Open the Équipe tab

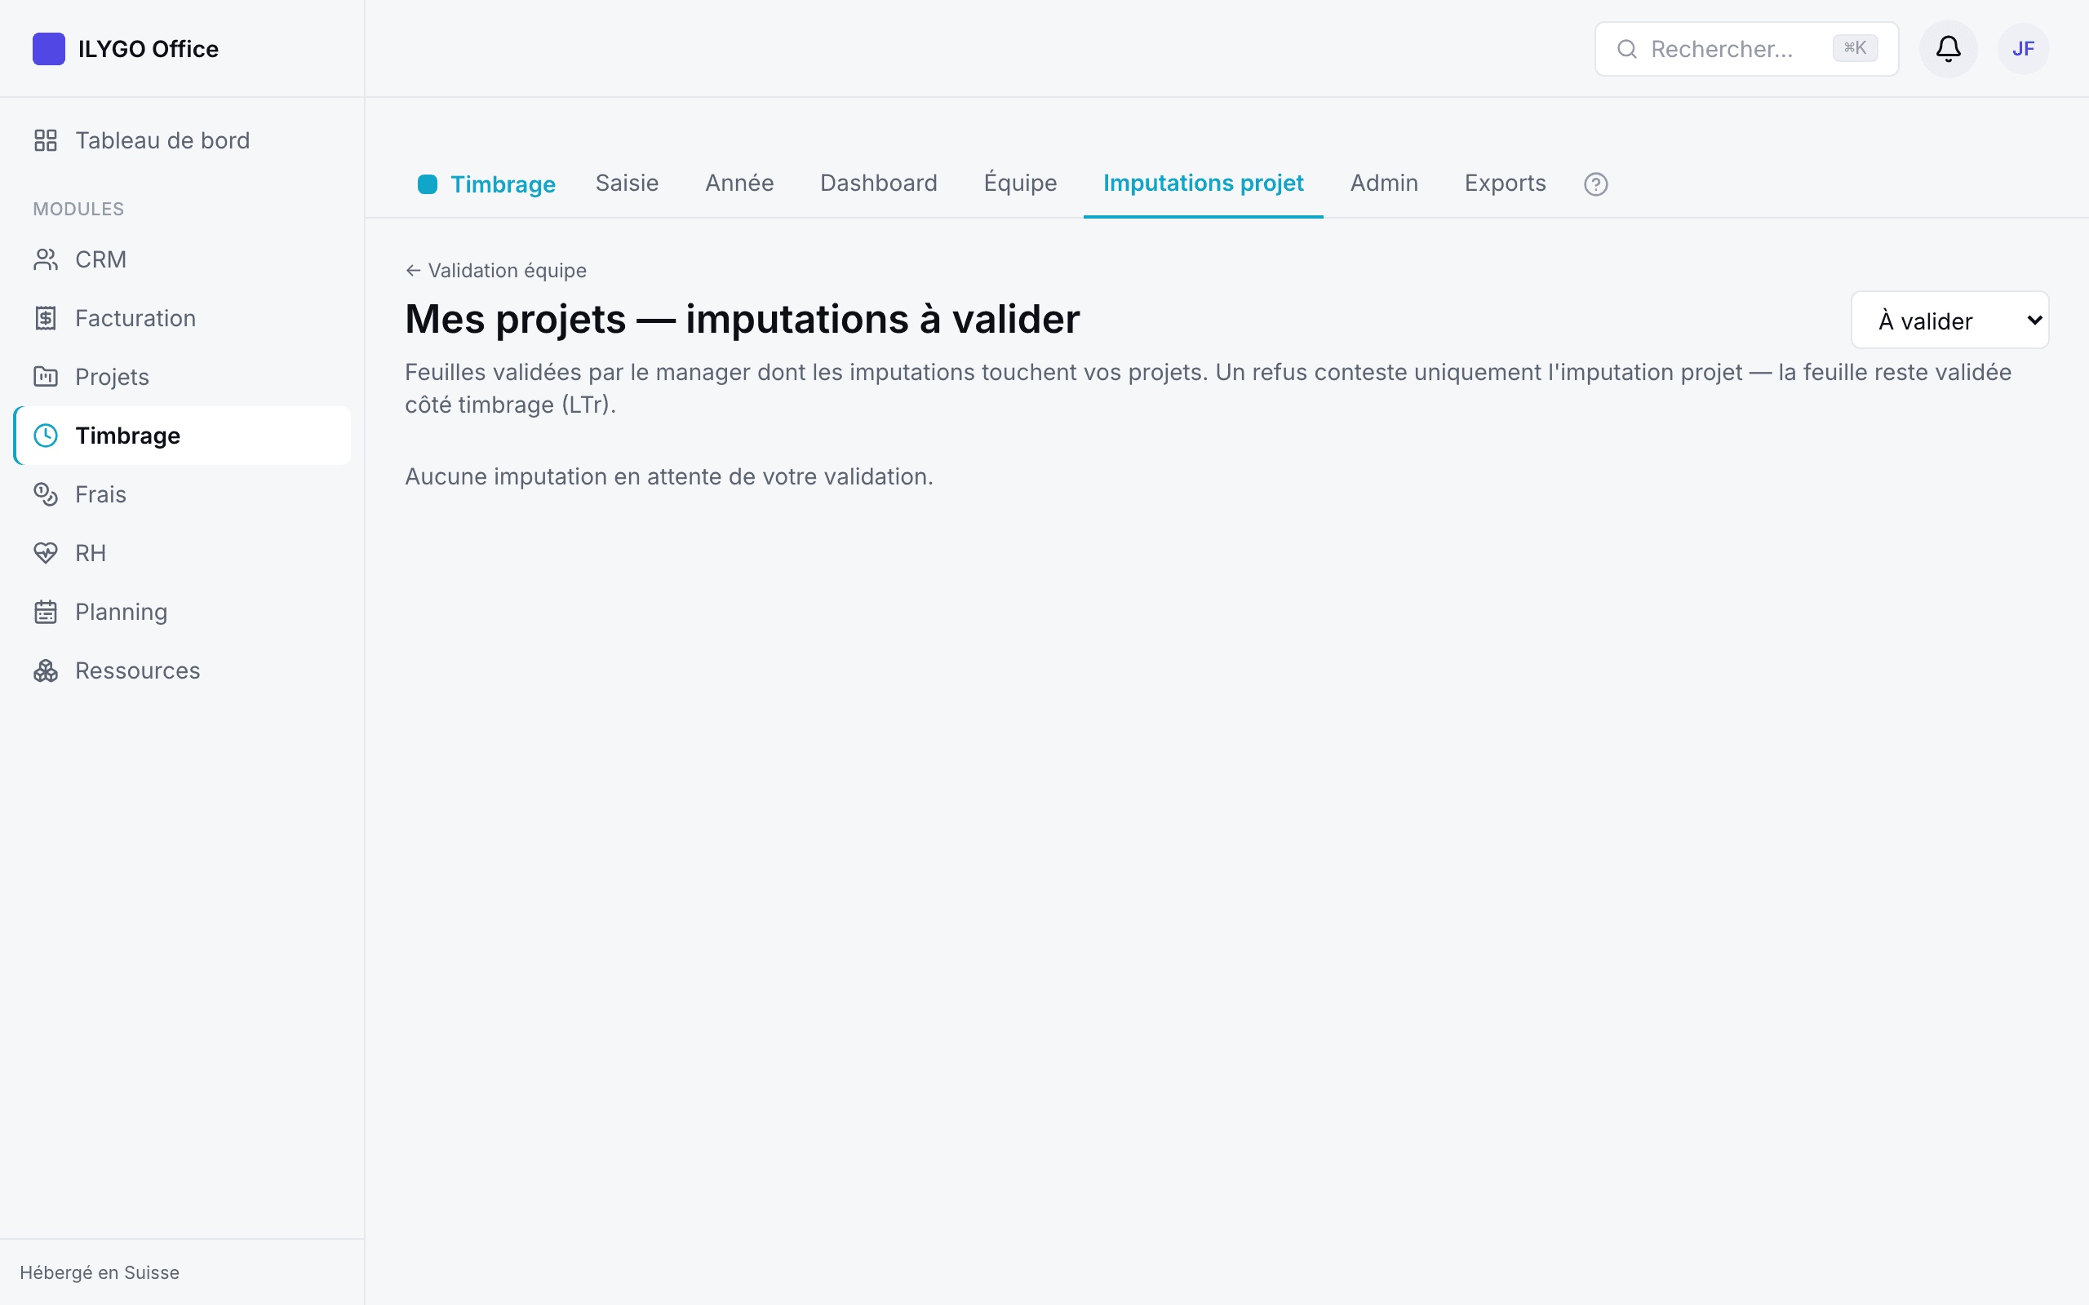click(1020, 183)
